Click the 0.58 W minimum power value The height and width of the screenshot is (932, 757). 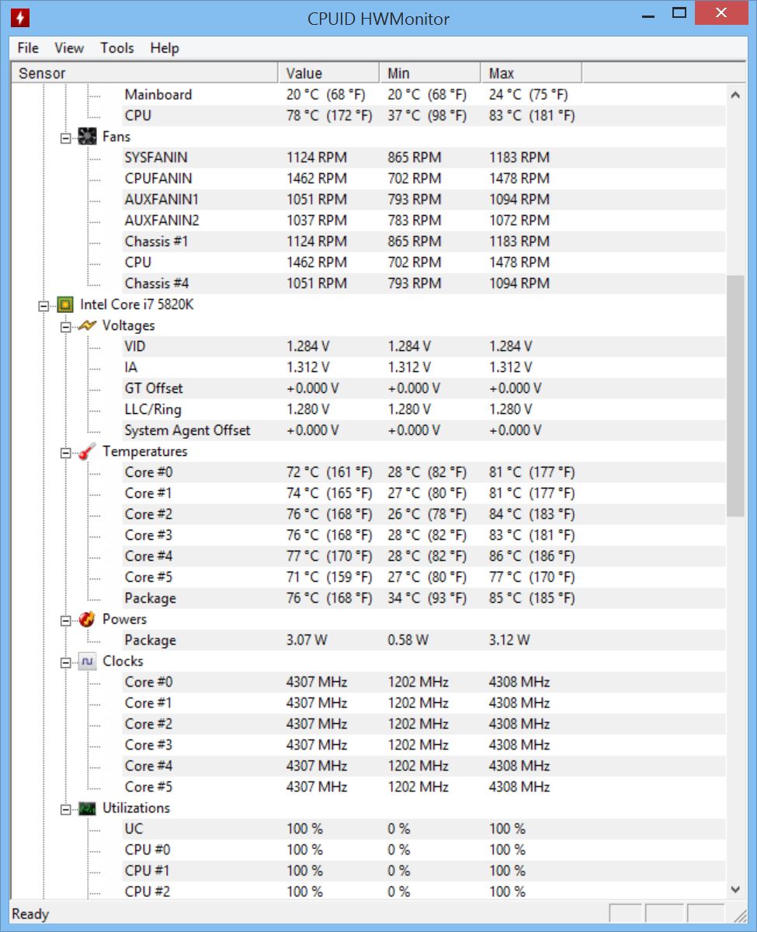tap(408, 640)
